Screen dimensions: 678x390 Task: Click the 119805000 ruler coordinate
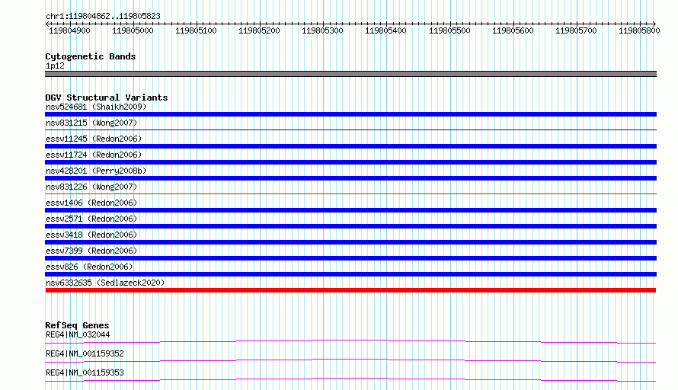pos(133,30)
